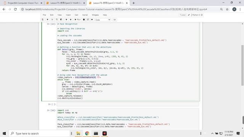Bookmark this page with star icon
244x137 pixels.
tap(227, 9)
